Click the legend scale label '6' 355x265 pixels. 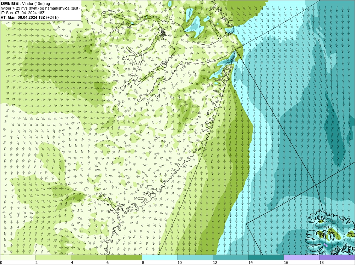point(108,263)
